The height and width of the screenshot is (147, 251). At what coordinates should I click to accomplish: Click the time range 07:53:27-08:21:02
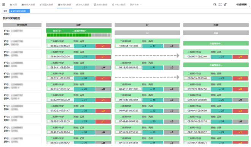pyautogui.click(x=60, y=89)
